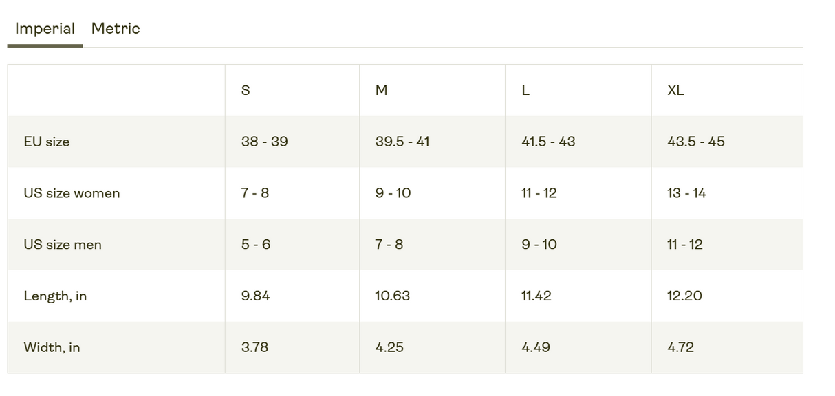The image size is (835, 396).
Task: Select EU size cell 39.5 - 41
Action: click(x=402, y=142)
